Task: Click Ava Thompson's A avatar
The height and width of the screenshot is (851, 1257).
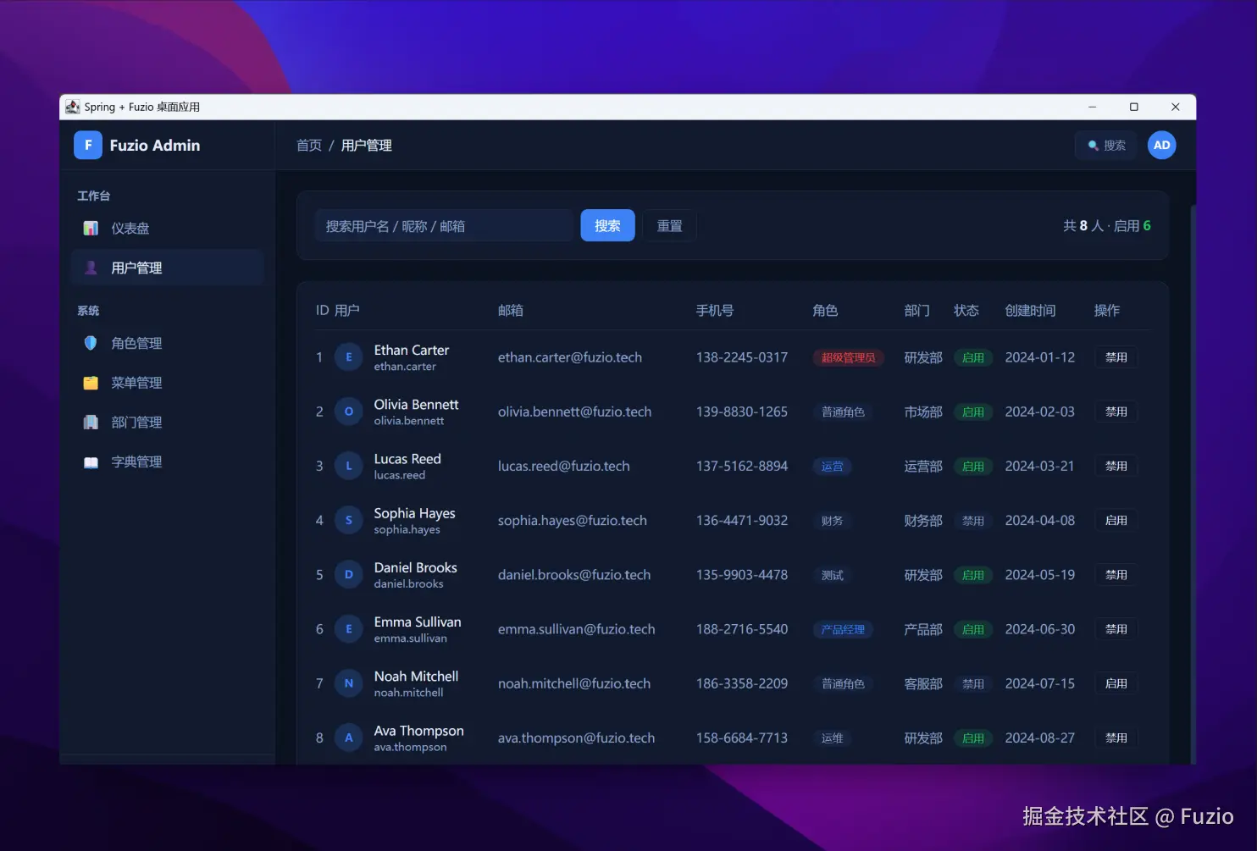Action: tap(348, 738)
